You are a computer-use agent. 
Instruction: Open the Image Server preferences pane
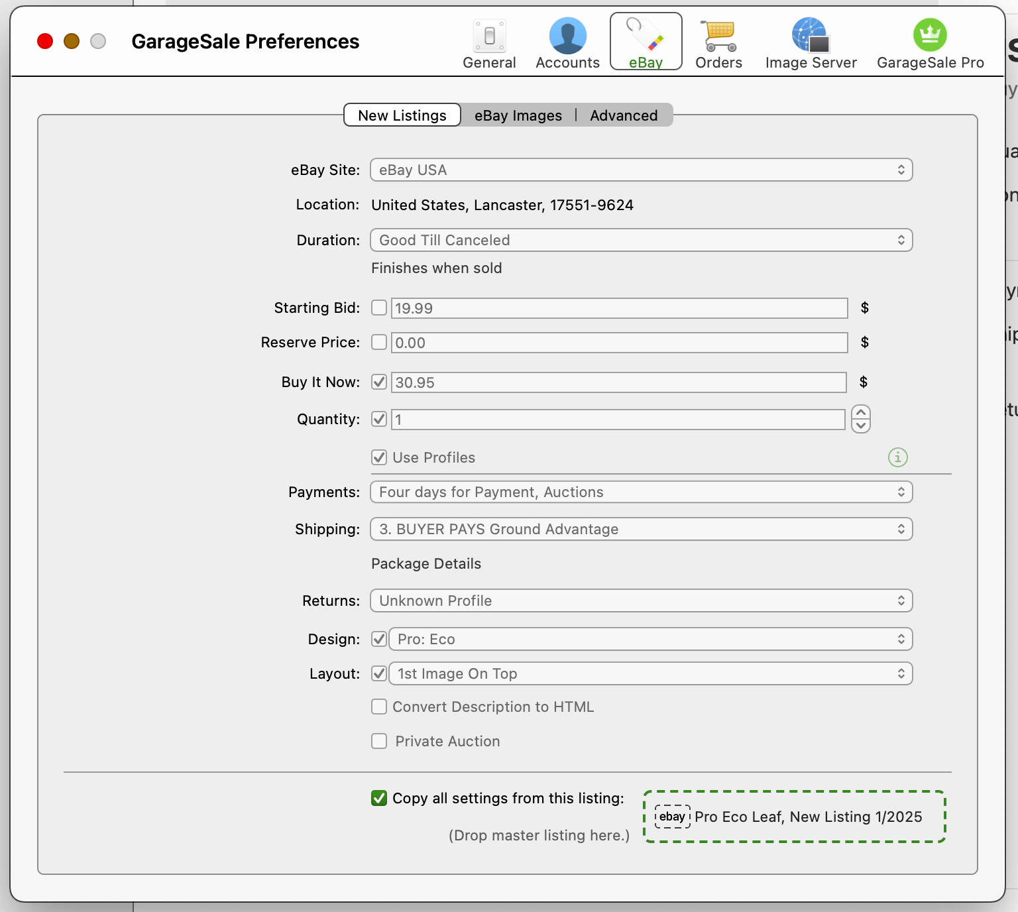(x=811, y=44)
